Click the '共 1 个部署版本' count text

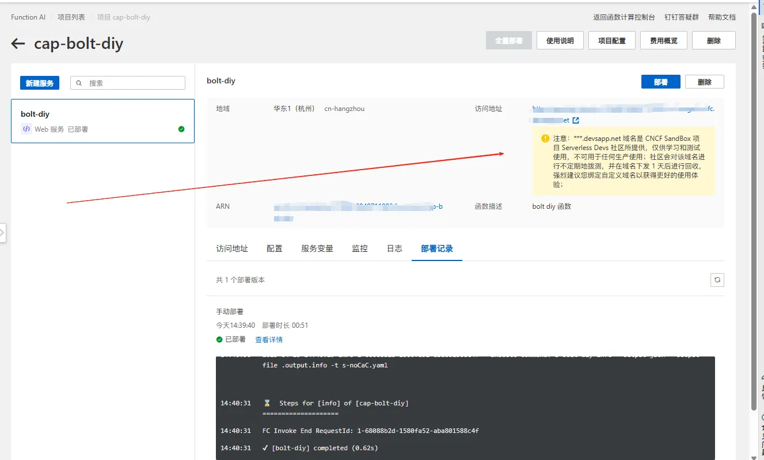[x=241, y=280]
